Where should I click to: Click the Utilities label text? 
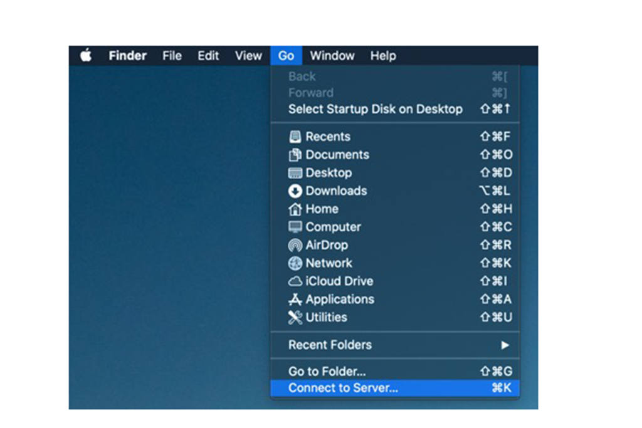[x=326, y=318]
